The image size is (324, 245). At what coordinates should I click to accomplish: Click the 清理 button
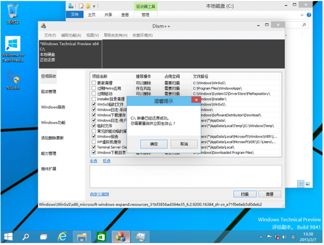270,194
